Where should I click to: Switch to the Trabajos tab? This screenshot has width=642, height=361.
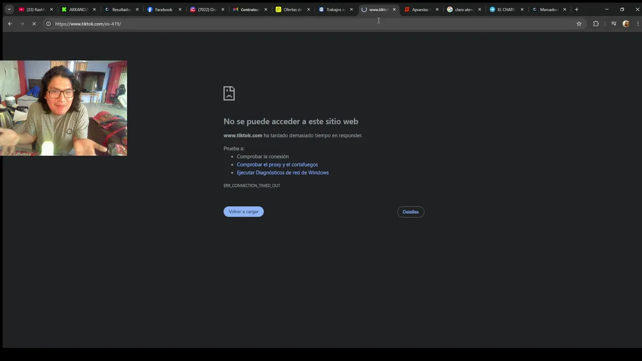pos(335,10)
